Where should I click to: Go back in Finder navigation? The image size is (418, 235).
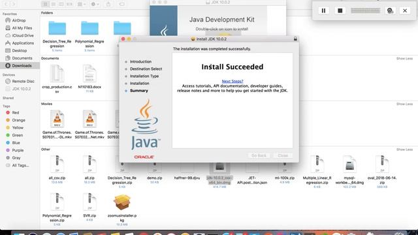point(7,4)
